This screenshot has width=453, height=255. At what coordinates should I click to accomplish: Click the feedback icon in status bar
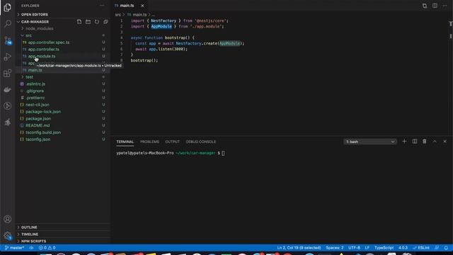point(437,248)
